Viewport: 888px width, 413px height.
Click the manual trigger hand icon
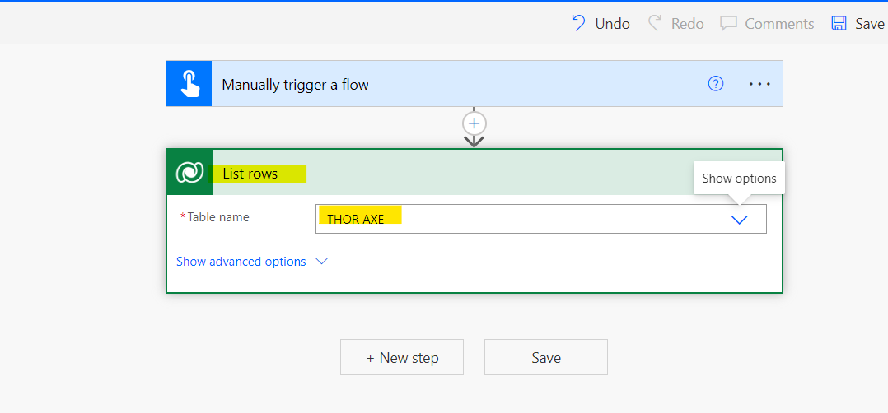[x=189, y=84]
